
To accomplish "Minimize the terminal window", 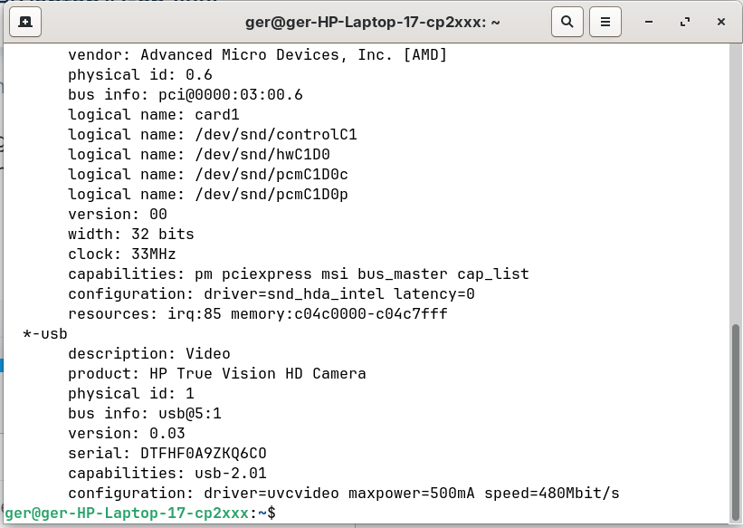I will click(650, 21).
